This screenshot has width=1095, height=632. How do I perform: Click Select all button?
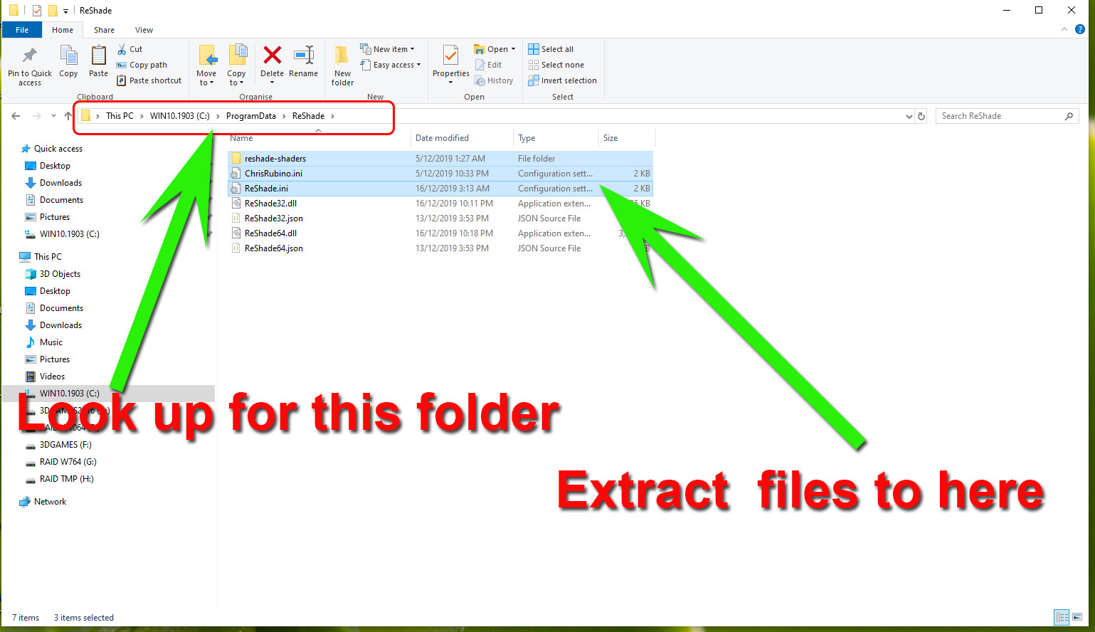[x=551, y=49]
